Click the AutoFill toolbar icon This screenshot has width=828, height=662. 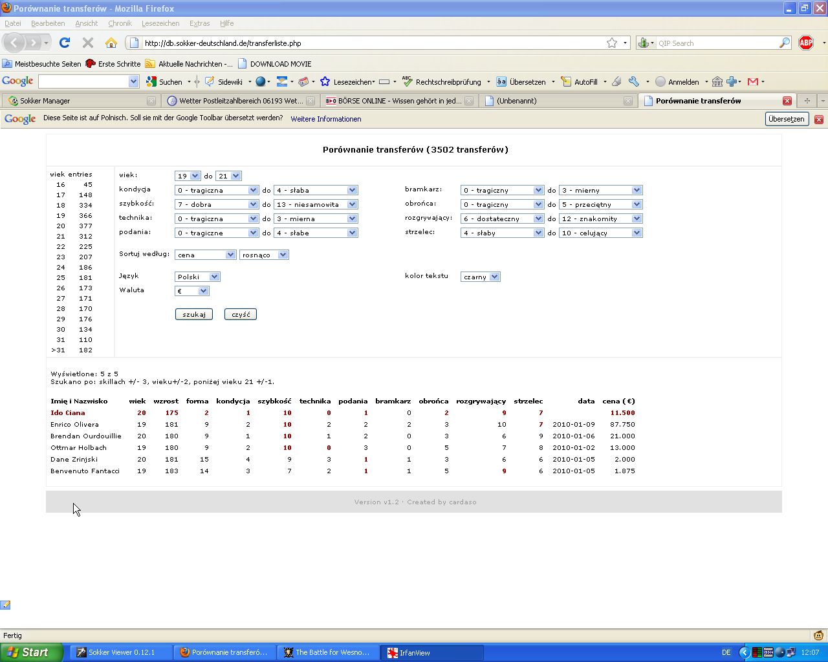566,81
